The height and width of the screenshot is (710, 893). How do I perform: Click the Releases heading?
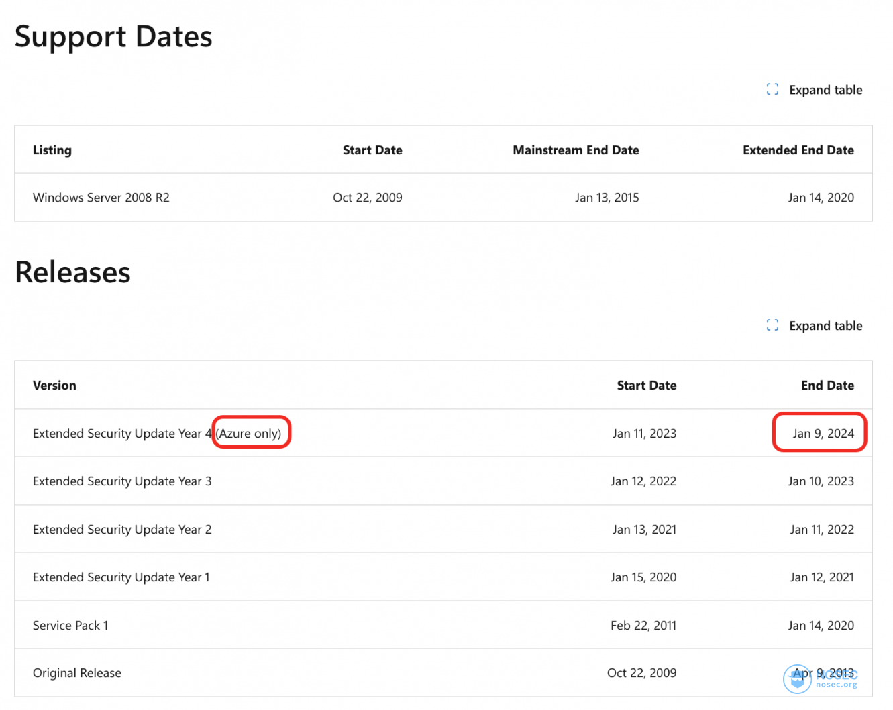(72, 273)
